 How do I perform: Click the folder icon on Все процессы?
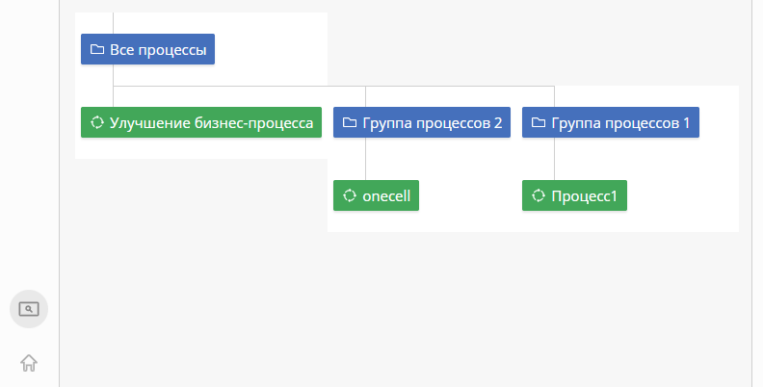[x=97, y=49]
